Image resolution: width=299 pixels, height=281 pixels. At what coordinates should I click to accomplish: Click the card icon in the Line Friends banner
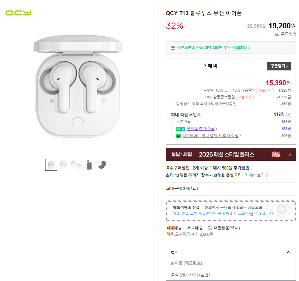[173, 48]
